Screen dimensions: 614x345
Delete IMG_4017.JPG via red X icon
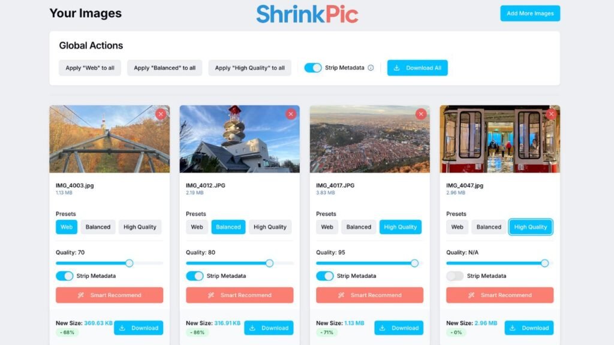[x=421, y=114]
